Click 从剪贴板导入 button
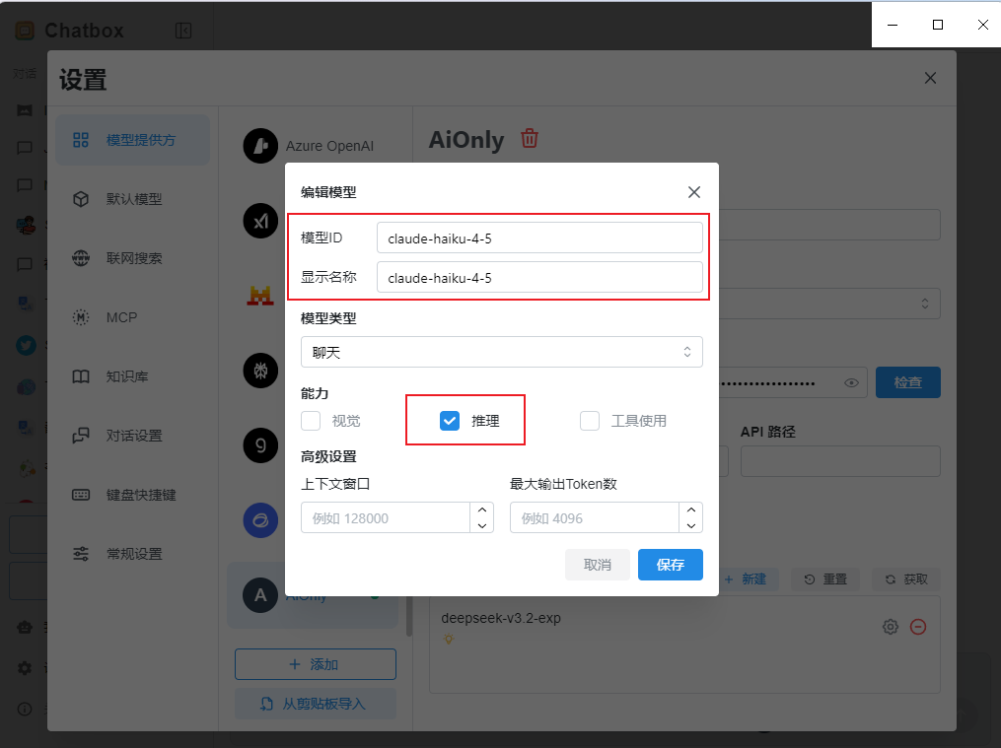This screenshot has width=1001, height=748. coord(316,704)
